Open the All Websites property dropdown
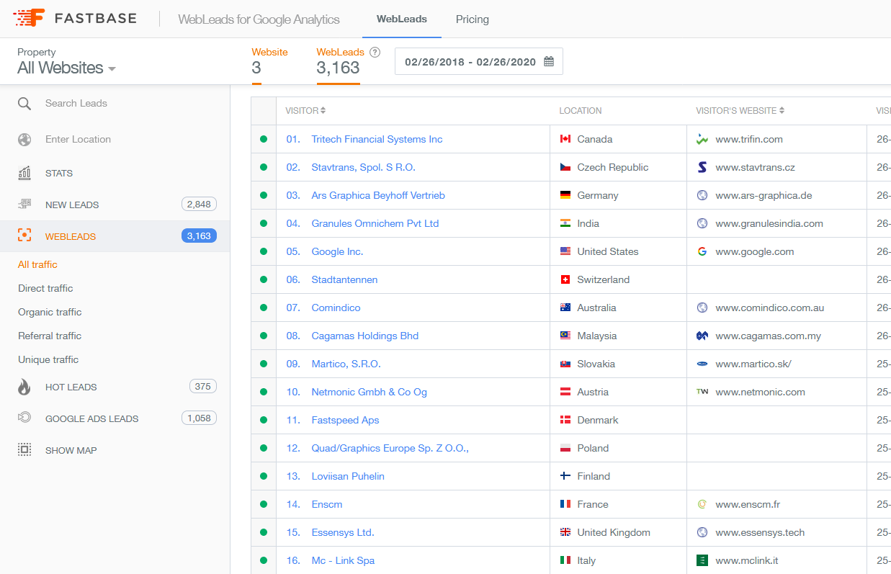The width and height of the screenshot is (891, 574). click(x=67, y=68)
